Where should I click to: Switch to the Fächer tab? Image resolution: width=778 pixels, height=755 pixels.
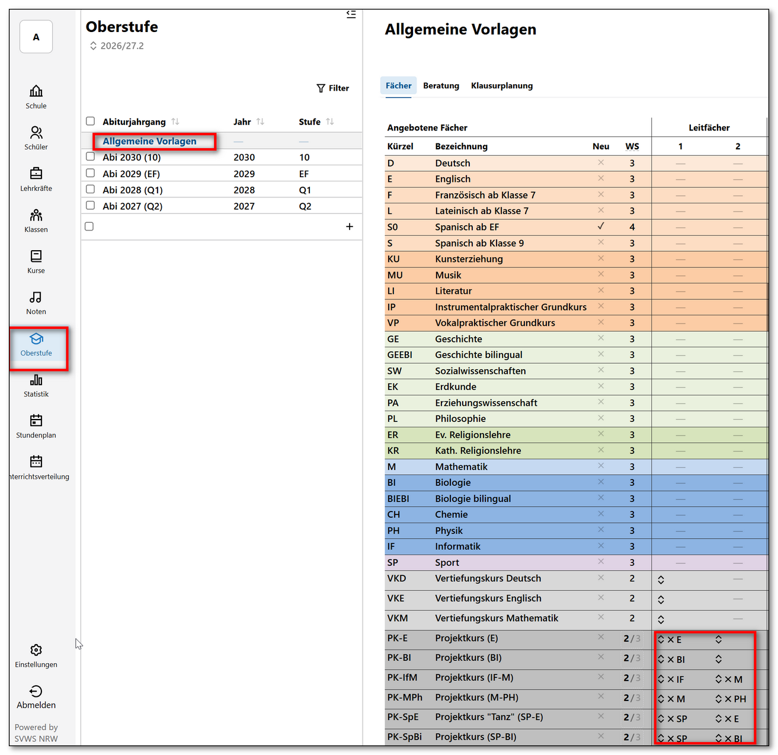[x=398, y=85]
